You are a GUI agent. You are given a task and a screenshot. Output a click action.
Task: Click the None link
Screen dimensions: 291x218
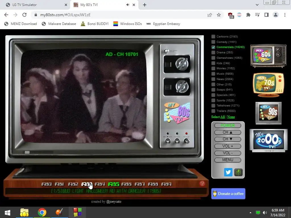click(231, 117)
